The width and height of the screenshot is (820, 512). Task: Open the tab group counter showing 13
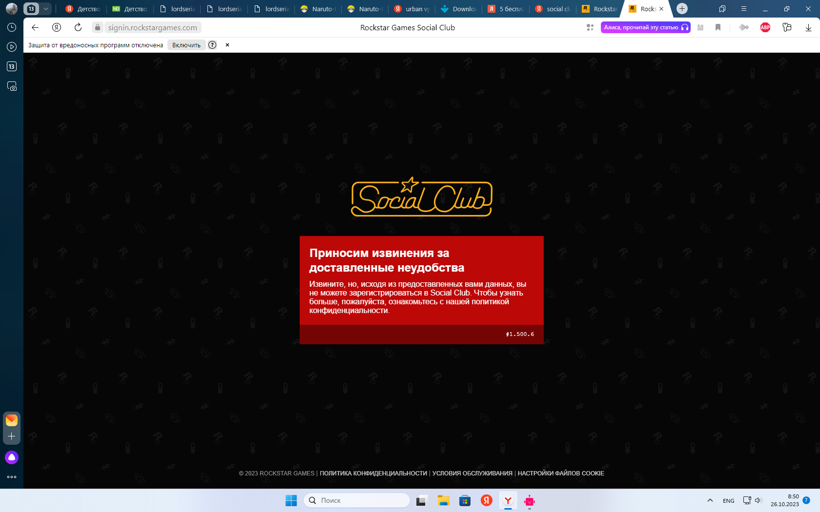[x=31, y=9]
